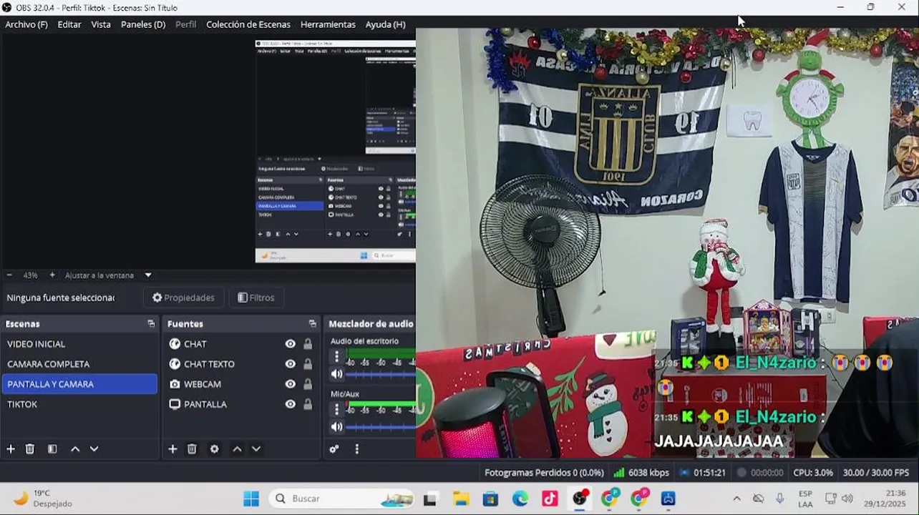
Task: Select VIDEO INICIAL scene
Action: [79, 344]
